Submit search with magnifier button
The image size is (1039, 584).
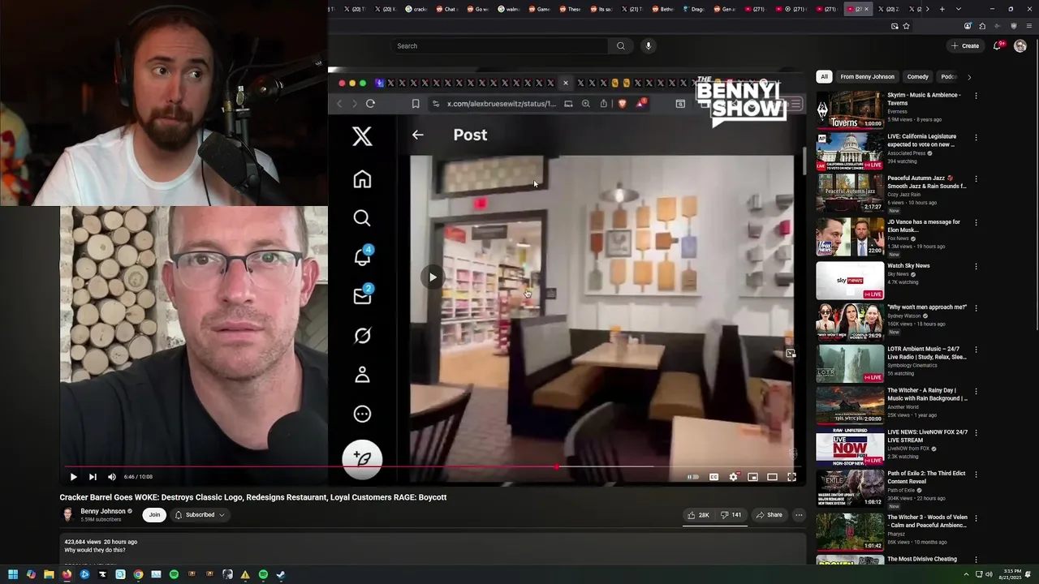(621, 46)
